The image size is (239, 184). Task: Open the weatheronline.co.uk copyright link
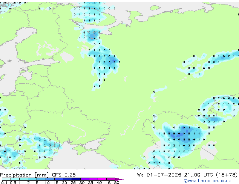207,181
